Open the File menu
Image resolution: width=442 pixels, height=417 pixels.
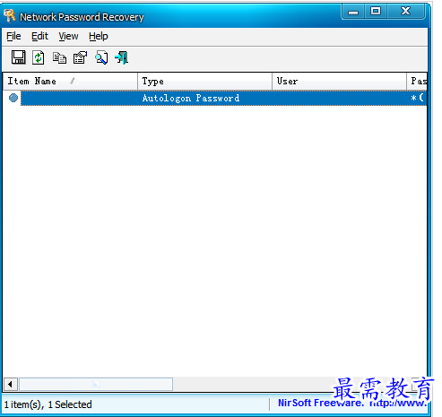(13, 36)
